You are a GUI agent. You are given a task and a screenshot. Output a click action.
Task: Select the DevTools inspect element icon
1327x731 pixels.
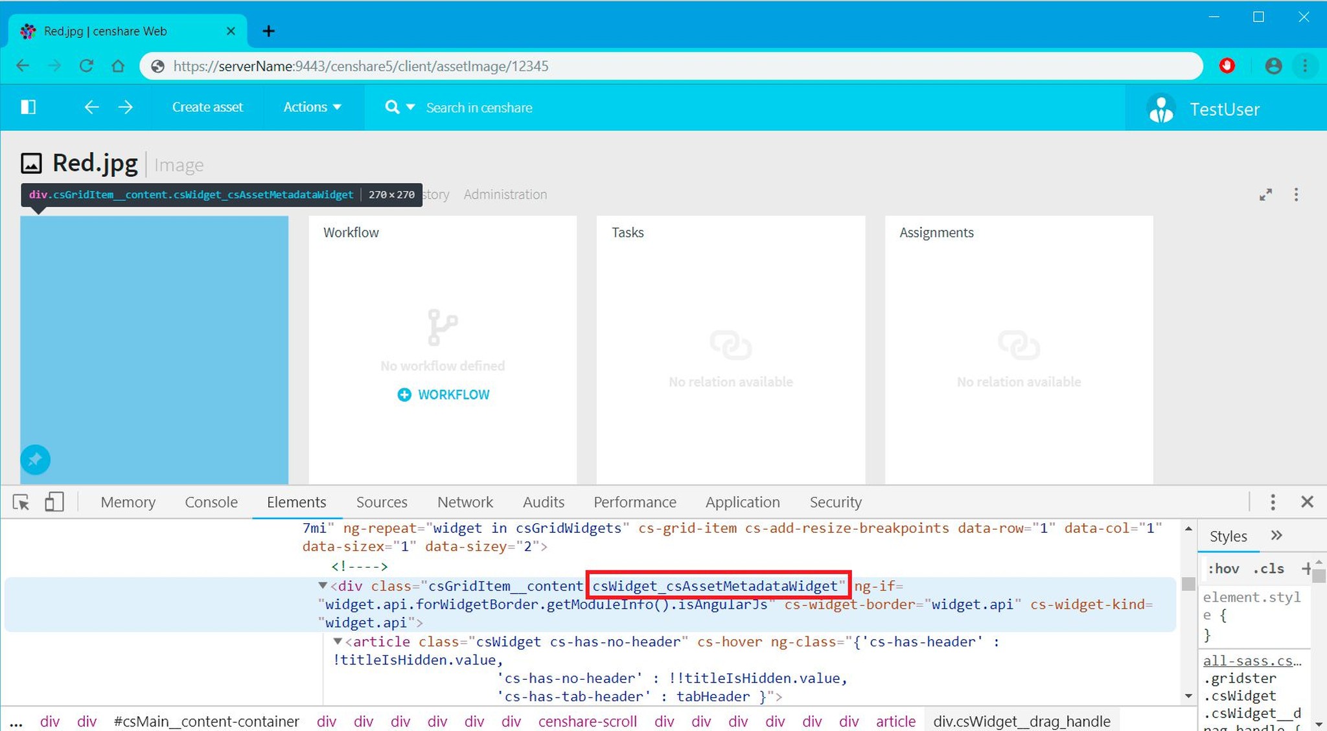21,502
